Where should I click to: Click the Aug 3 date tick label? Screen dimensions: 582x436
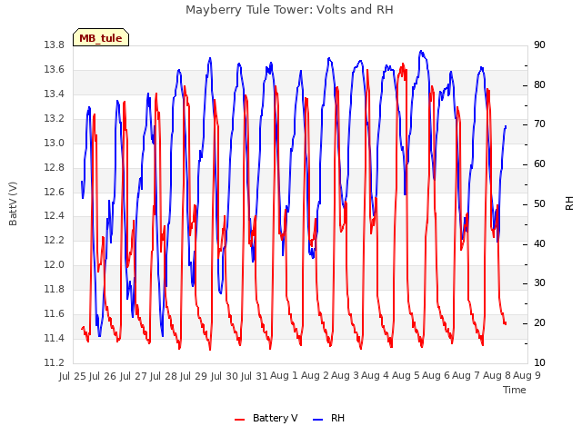point(345,375)
